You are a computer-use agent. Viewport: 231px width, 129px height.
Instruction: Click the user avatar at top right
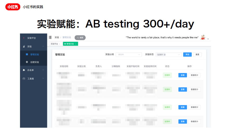203,38
